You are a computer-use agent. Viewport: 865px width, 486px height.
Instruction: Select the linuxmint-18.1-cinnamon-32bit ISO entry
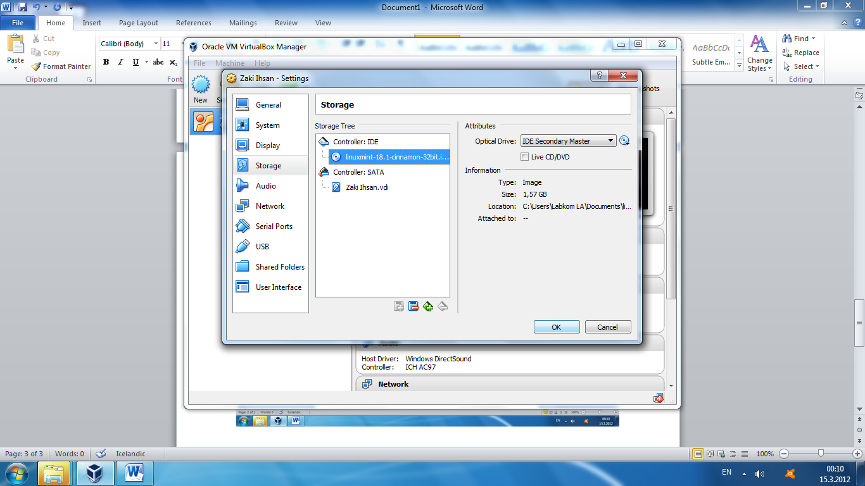pos(389,157)
